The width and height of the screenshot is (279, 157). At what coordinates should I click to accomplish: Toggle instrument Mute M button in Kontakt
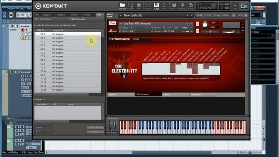[197, 31]
